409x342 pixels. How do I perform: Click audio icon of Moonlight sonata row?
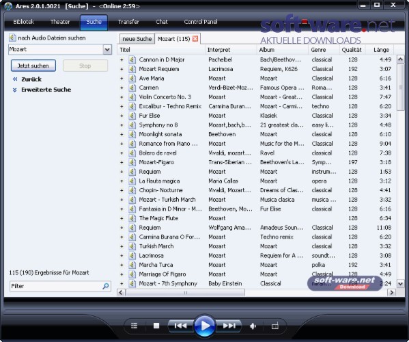pyautogui.click(x=132, y=134)
